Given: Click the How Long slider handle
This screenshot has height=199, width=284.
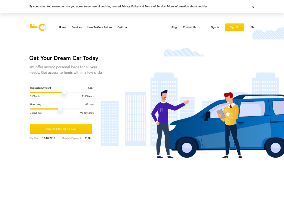Looking at the screenshot, I should pyautogui.click(x=60, y=109).
